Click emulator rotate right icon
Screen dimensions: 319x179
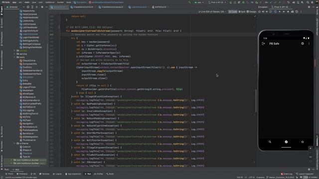[275, 12]
